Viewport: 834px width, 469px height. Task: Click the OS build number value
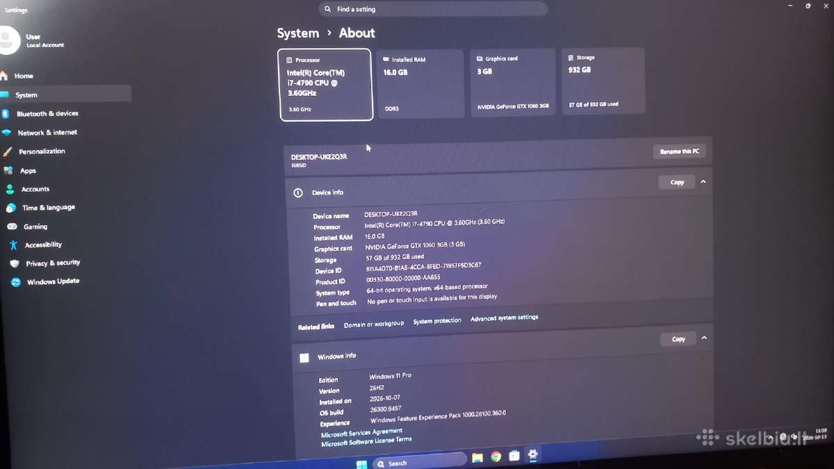pyautogui.click(x=385, y=409)
